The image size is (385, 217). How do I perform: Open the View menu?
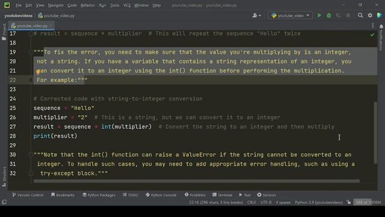(x=40, y=5)
